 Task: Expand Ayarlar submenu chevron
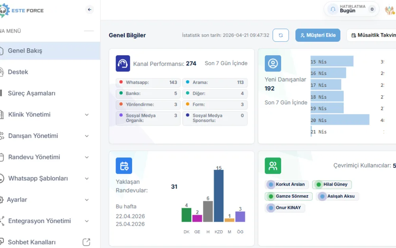(x=87, y=200)
